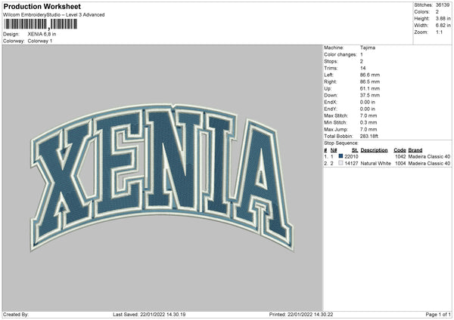Click thread code 1004
This screenshot has height=320, width=454.
400,164
